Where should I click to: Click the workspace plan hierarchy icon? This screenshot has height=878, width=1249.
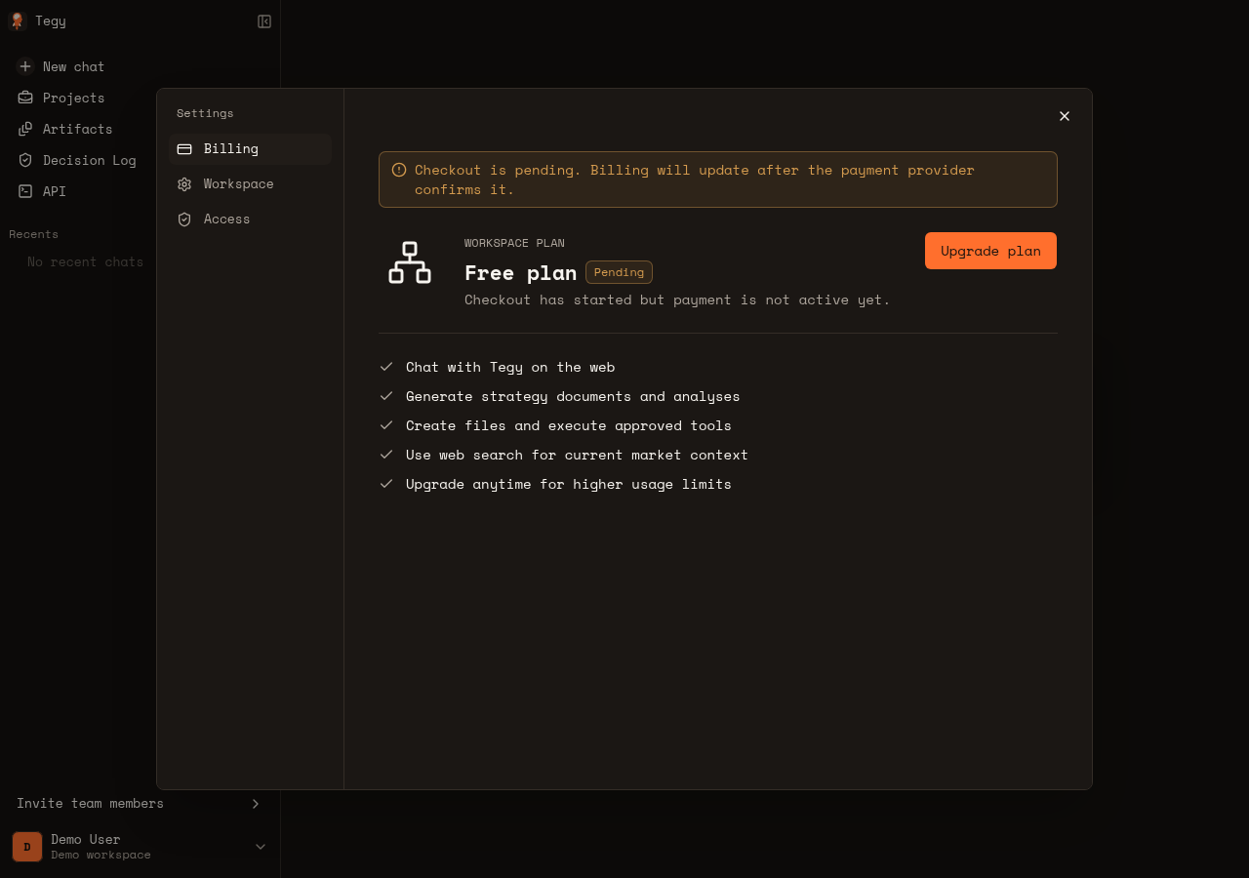(x=410, y=262)
